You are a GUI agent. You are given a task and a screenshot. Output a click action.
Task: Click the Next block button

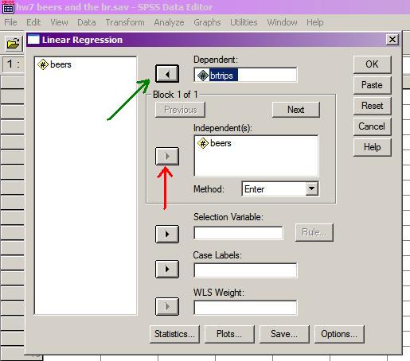(296, 110)
